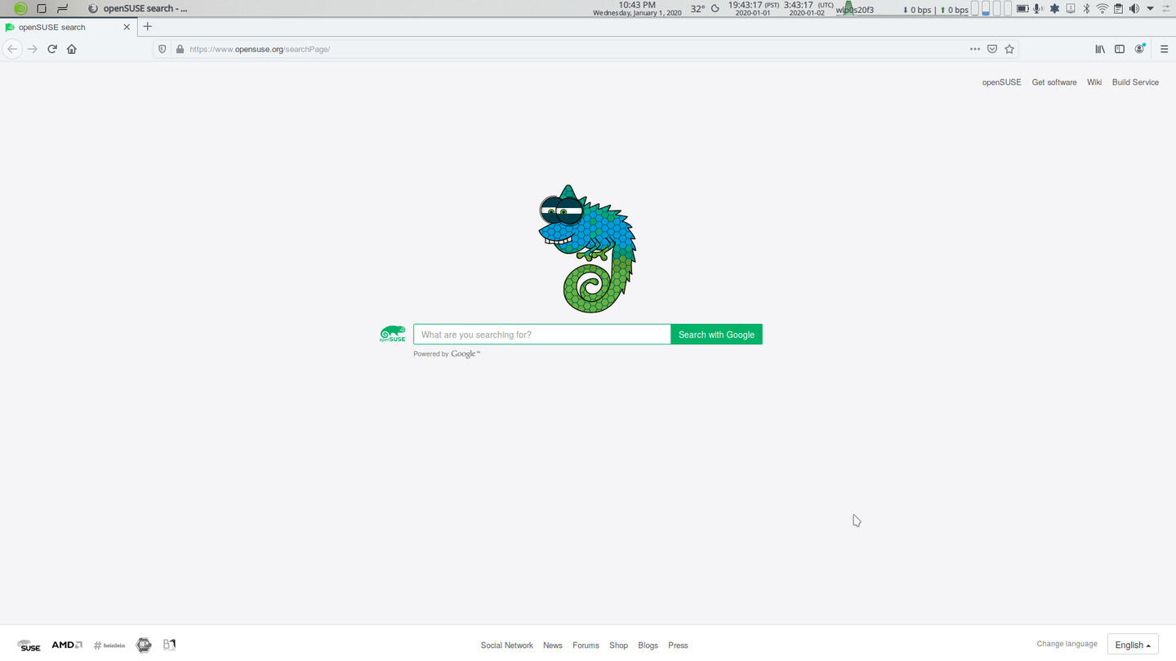1176x661 pixels.
Task: Open hexagon sponsor logo in footer
Action: 144,645
